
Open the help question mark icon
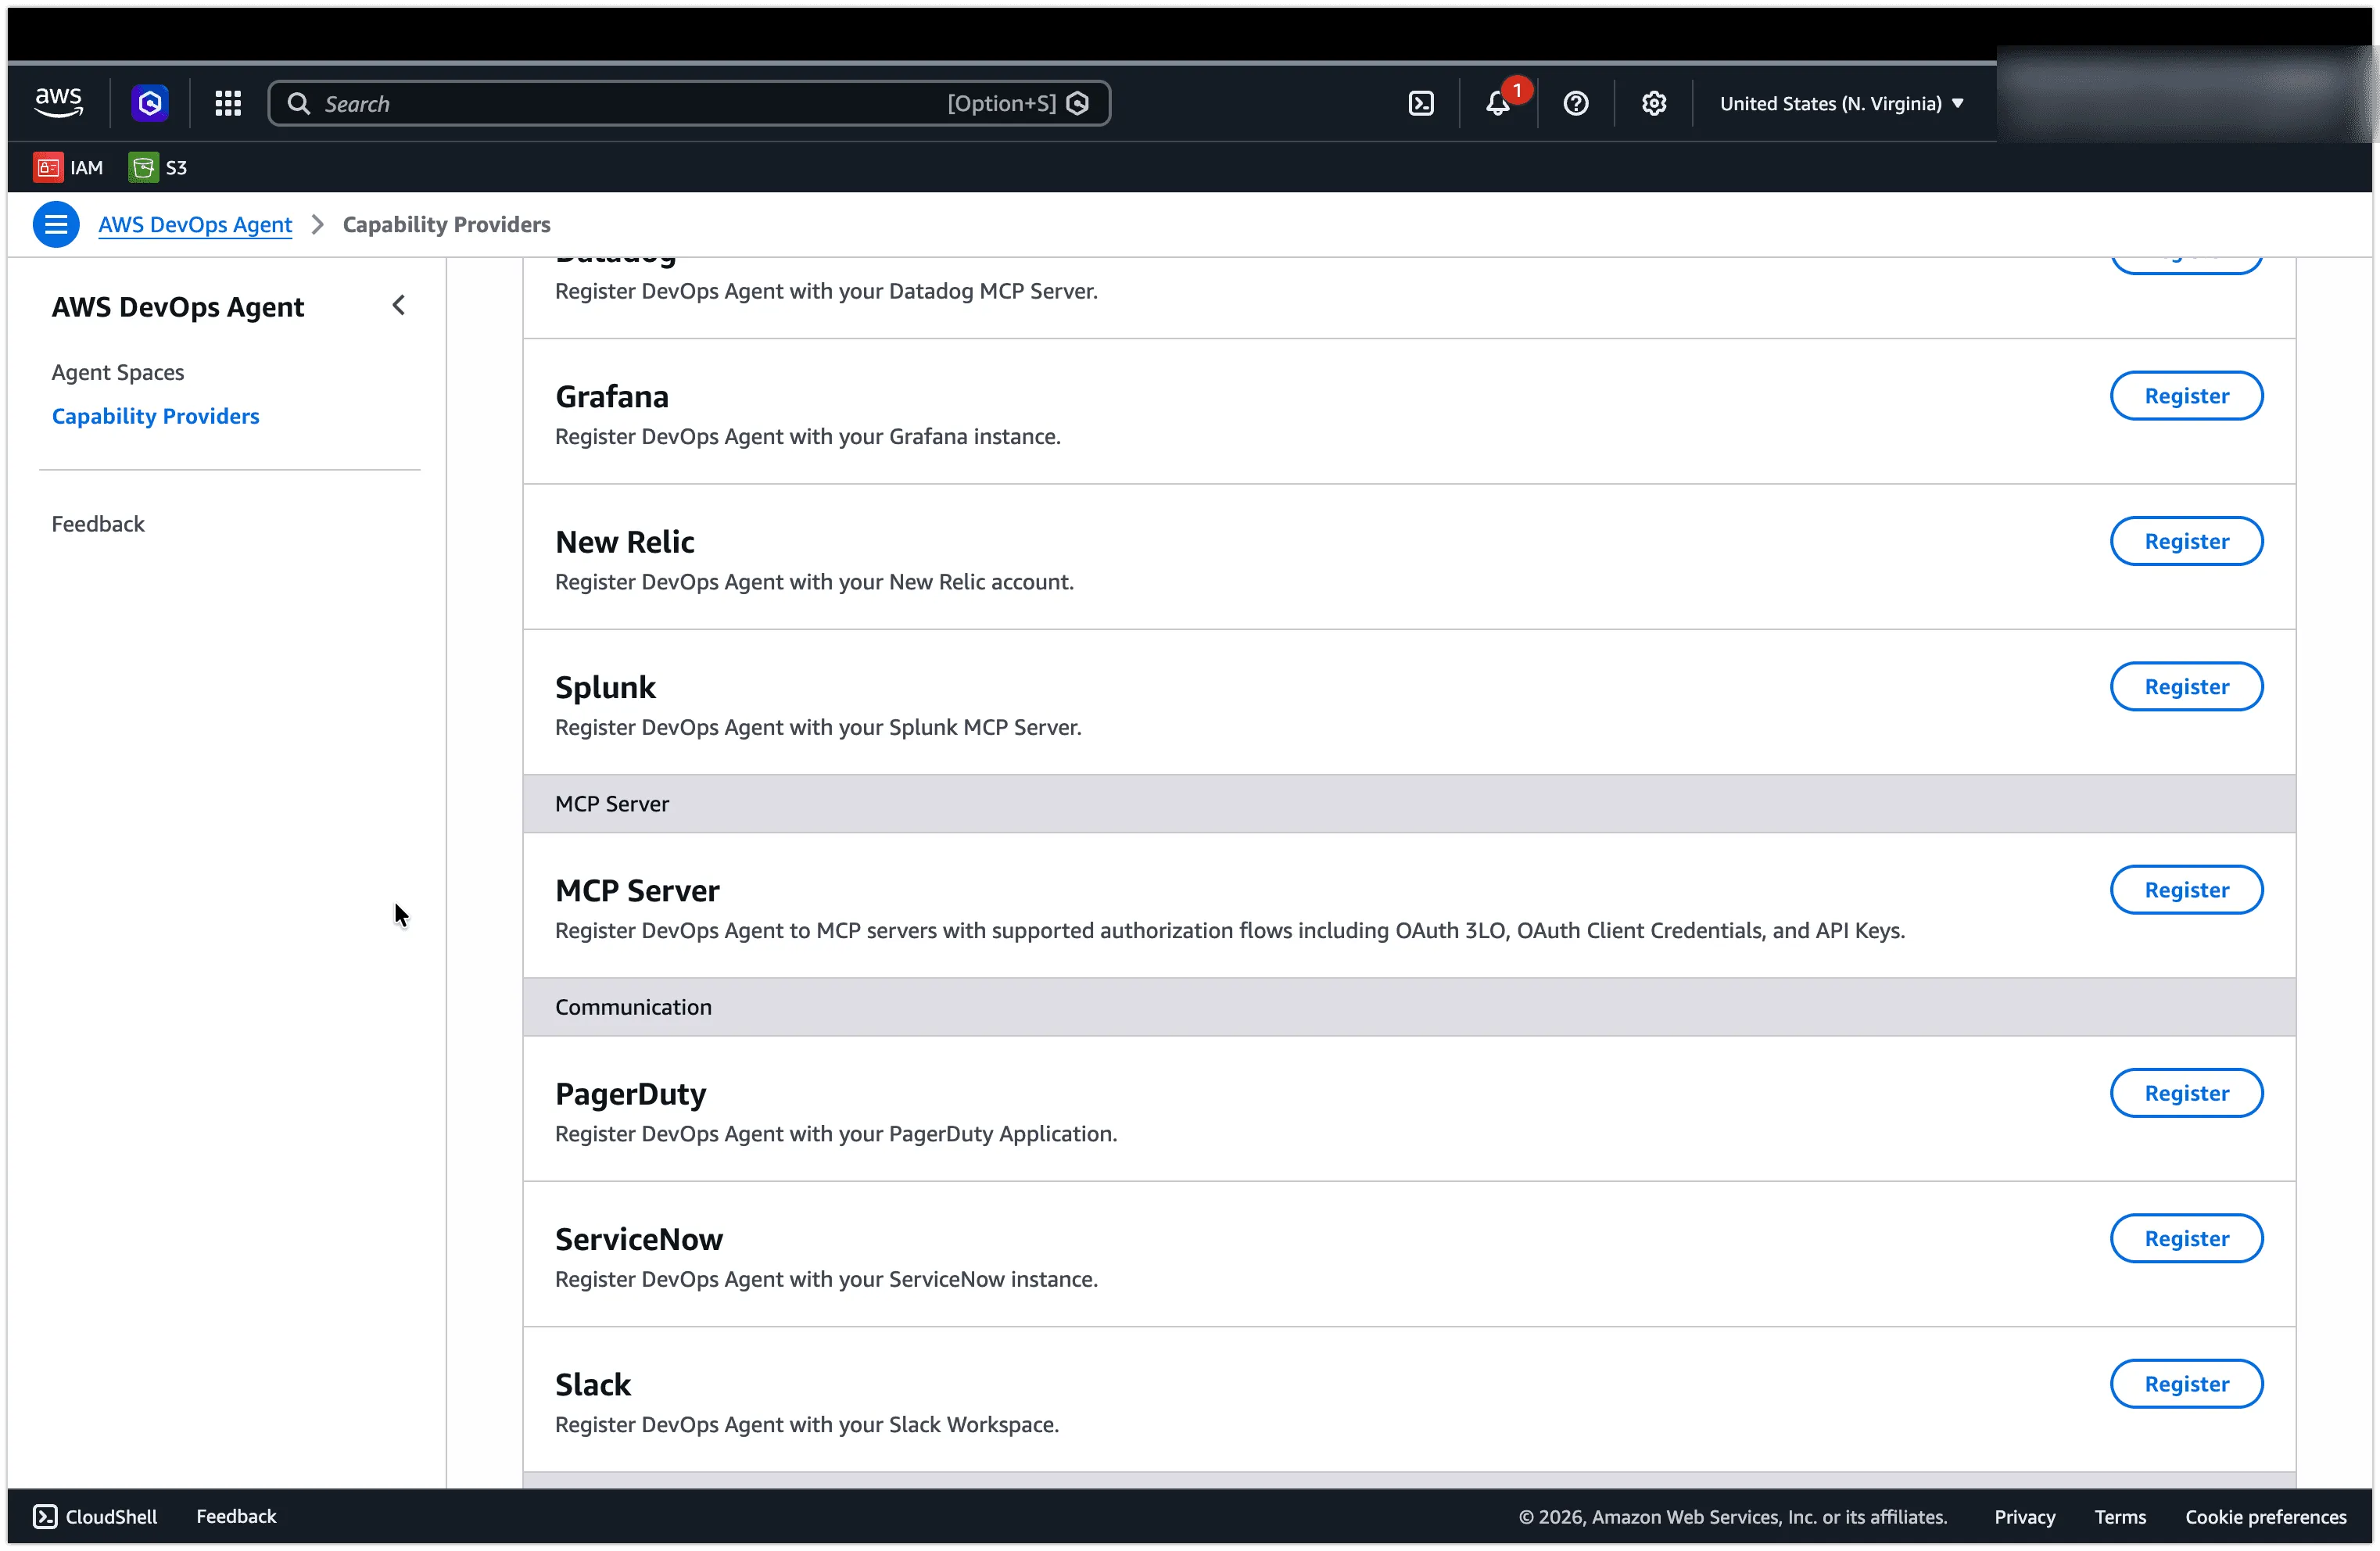pyautogui.click(x=1576, y=103)
